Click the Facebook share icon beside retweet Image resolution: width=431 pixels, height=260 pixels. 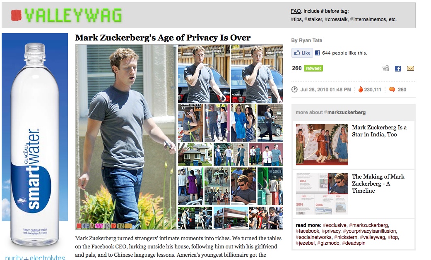[398, 69]
